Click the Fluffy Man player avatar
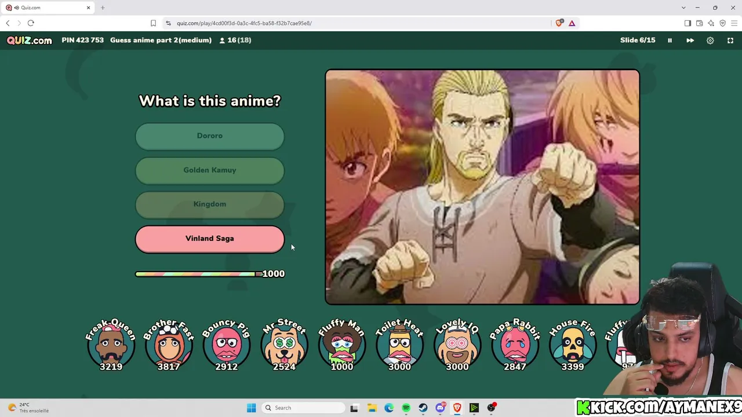 click(x=342, y=345)
